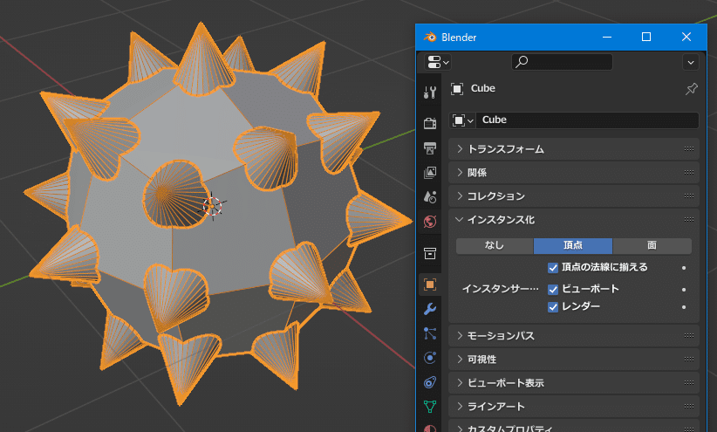Set instancing to 頂点
The width and height of the screenshot is (717, 432).
[x=573, y=246]
